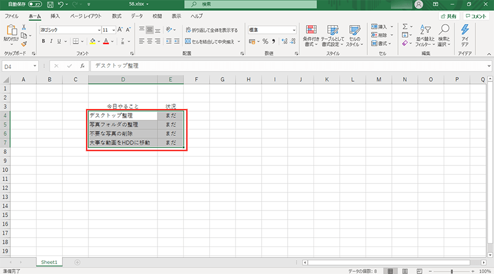Open Conditional Formatting (条件付き書式)
The image size is (494, 274).
tap(311, 36)
